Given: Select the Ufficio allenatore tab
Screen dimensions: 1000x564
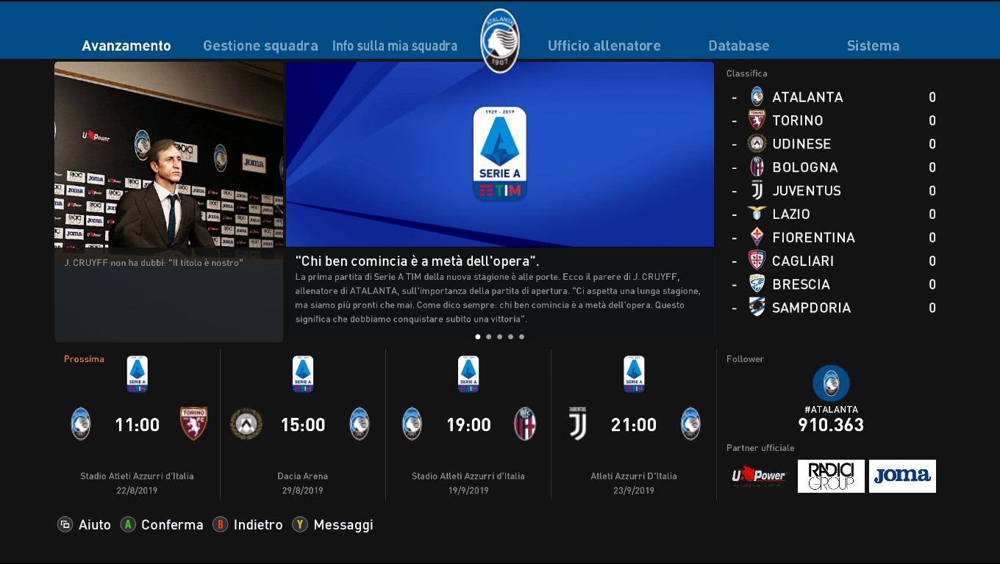Looking at the screenshot, I should pos(604,46).
